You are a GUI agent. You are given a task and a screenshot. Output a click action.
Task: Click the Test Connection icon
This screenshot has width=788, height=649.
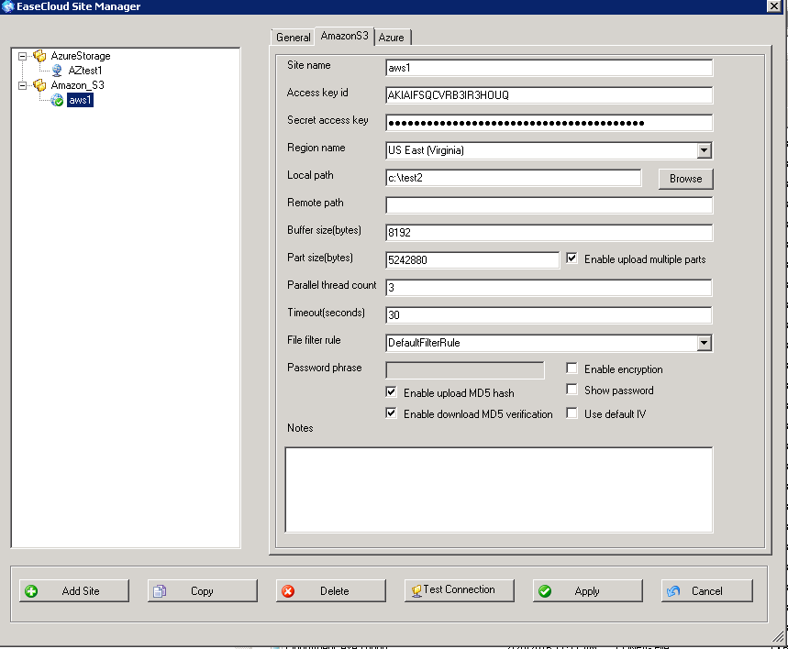coord(416,590)
